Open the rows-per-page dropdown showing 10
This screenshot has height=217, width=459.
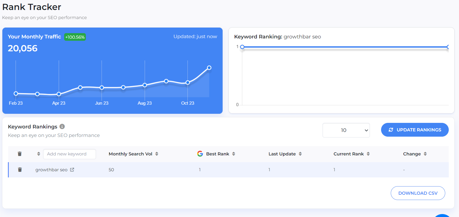pyautogui.click(x=346, y=130)
